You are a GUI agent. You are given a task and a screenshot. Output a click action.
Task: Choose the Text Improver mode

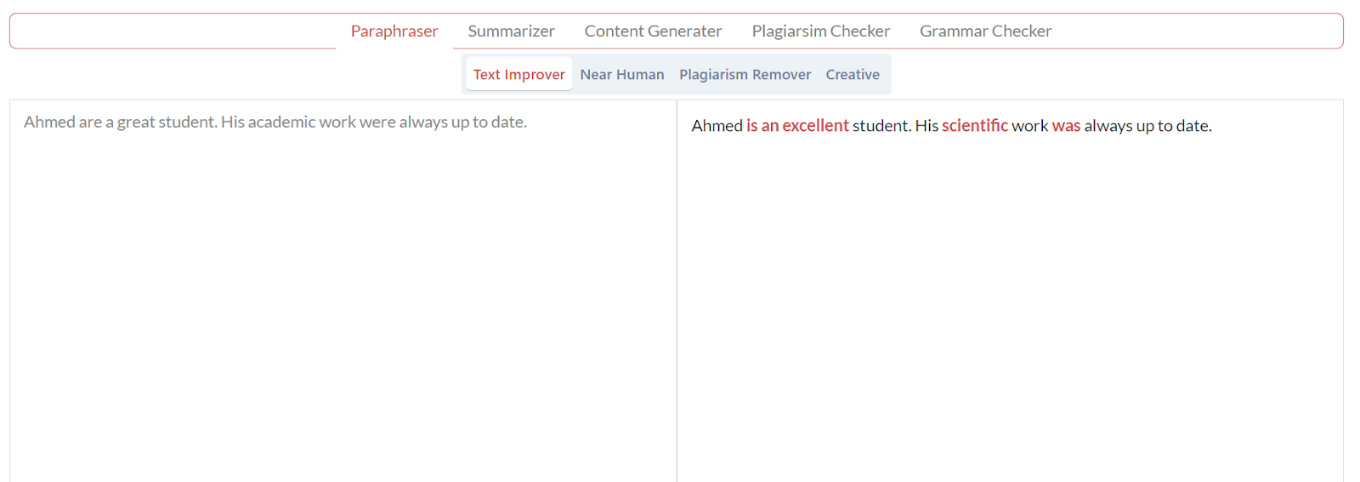[518, 75]
